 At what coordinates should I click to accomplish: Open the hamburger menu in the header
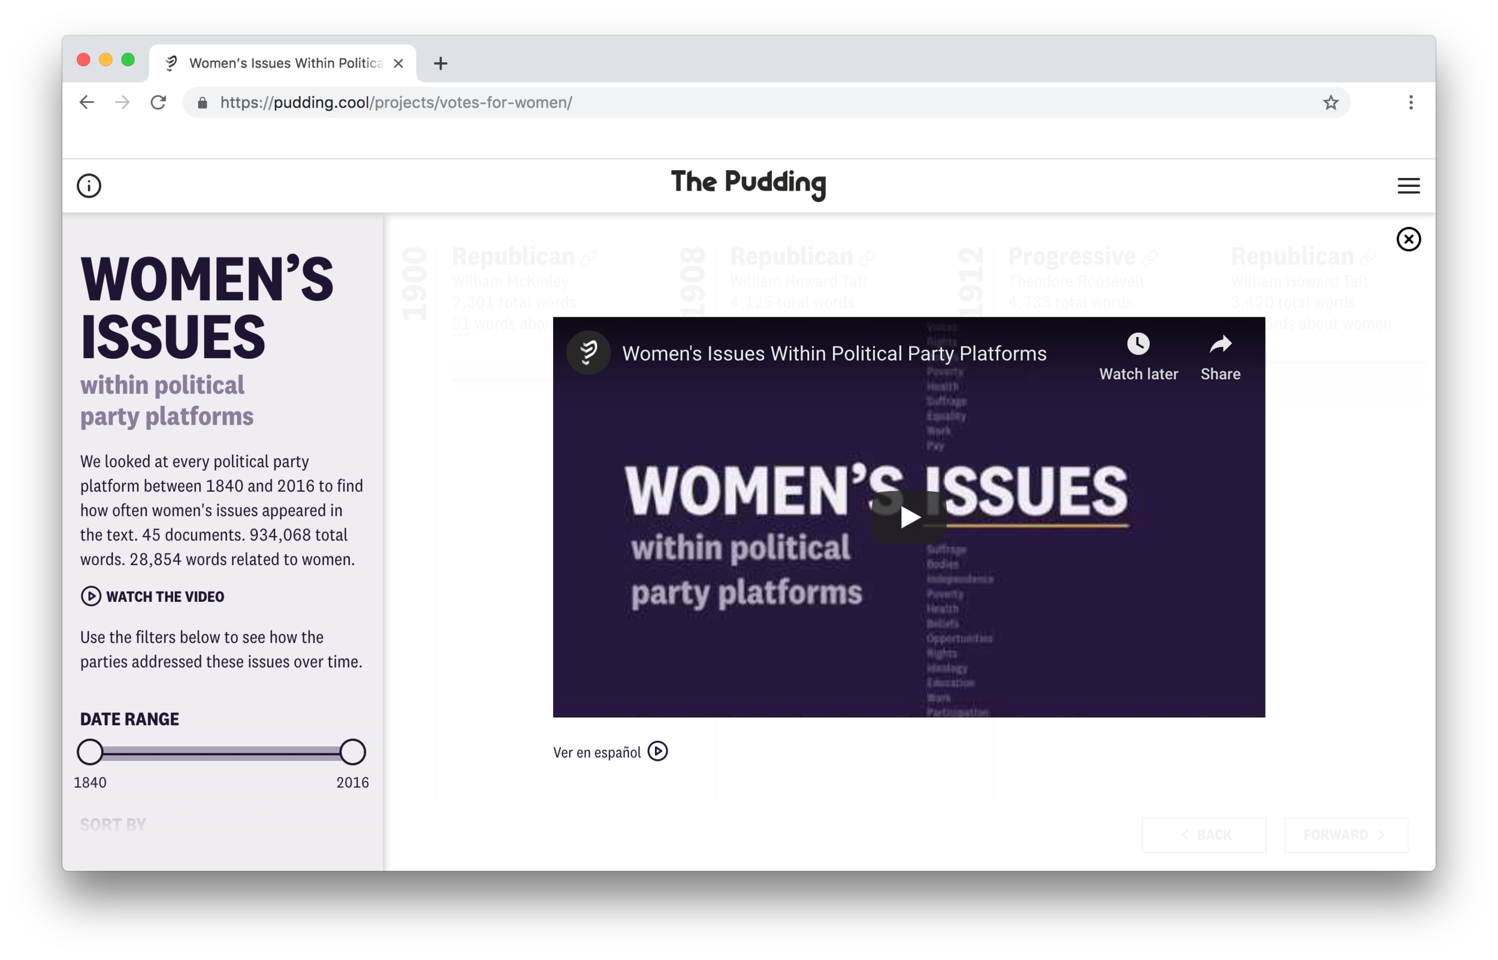tap(1408, 186)
